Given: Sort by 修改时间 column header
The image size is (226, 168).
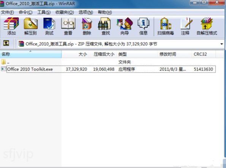Looking at the screenshot, I should click(174, 54).
